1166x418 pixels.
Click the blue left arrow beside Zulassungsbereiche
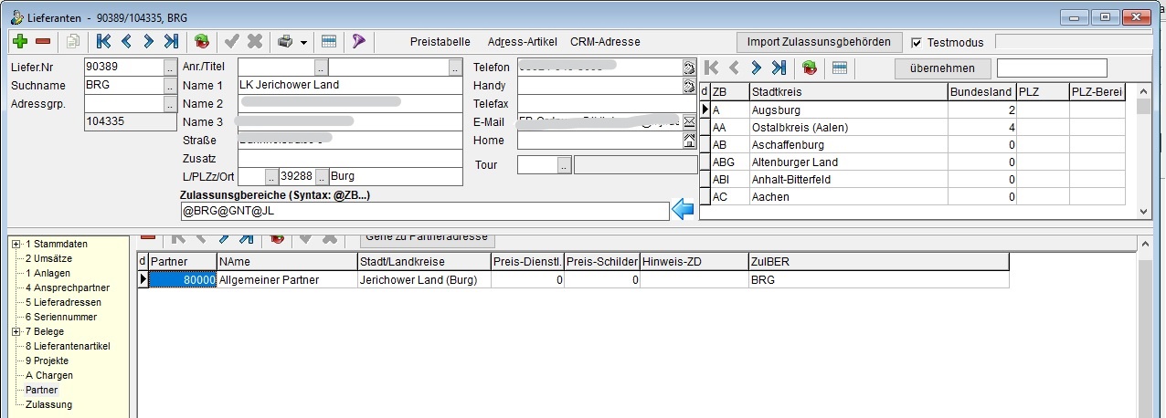tap(683, 211)
